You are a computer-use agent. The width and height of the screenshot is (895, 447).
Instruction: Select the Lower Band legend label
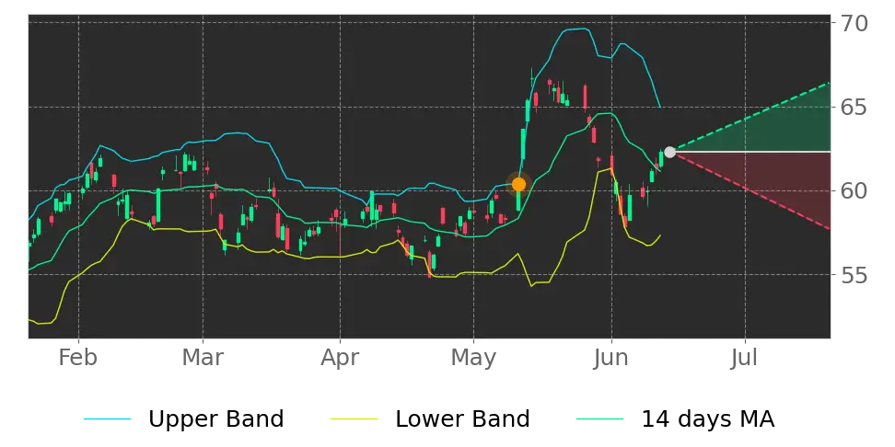[x=463, y=419]
